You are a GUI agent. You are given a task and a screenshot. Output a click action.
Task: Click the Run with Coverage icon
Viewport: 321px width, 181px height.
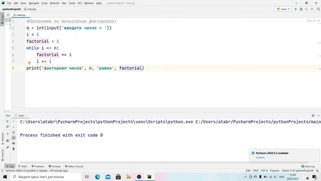(x=306, y=9)
